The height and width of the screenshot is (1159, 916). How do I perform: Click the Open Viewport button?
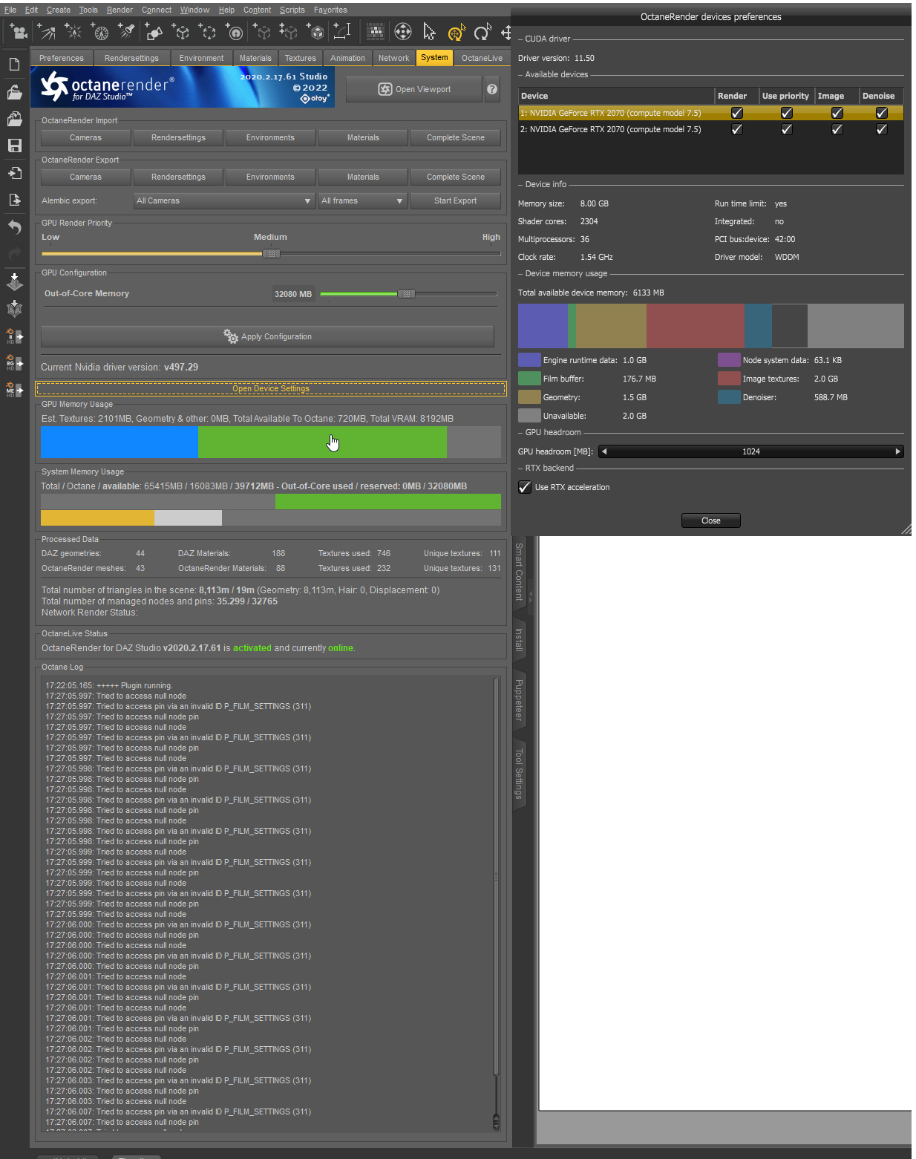pos(414,89)
